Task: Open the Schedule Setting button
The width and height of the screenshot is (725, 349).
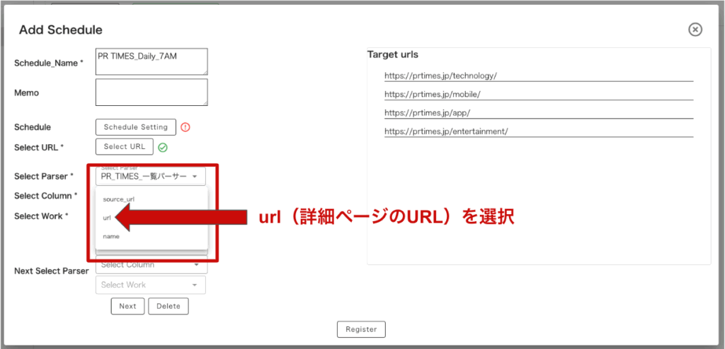Action: click(136, 127)
